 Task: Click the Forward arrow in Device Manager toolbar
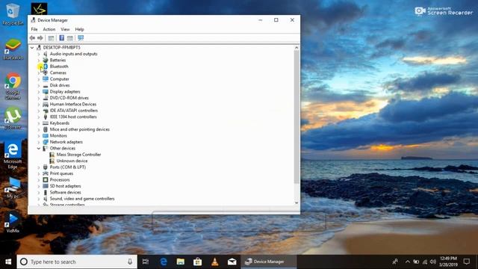tap(40, 38)
